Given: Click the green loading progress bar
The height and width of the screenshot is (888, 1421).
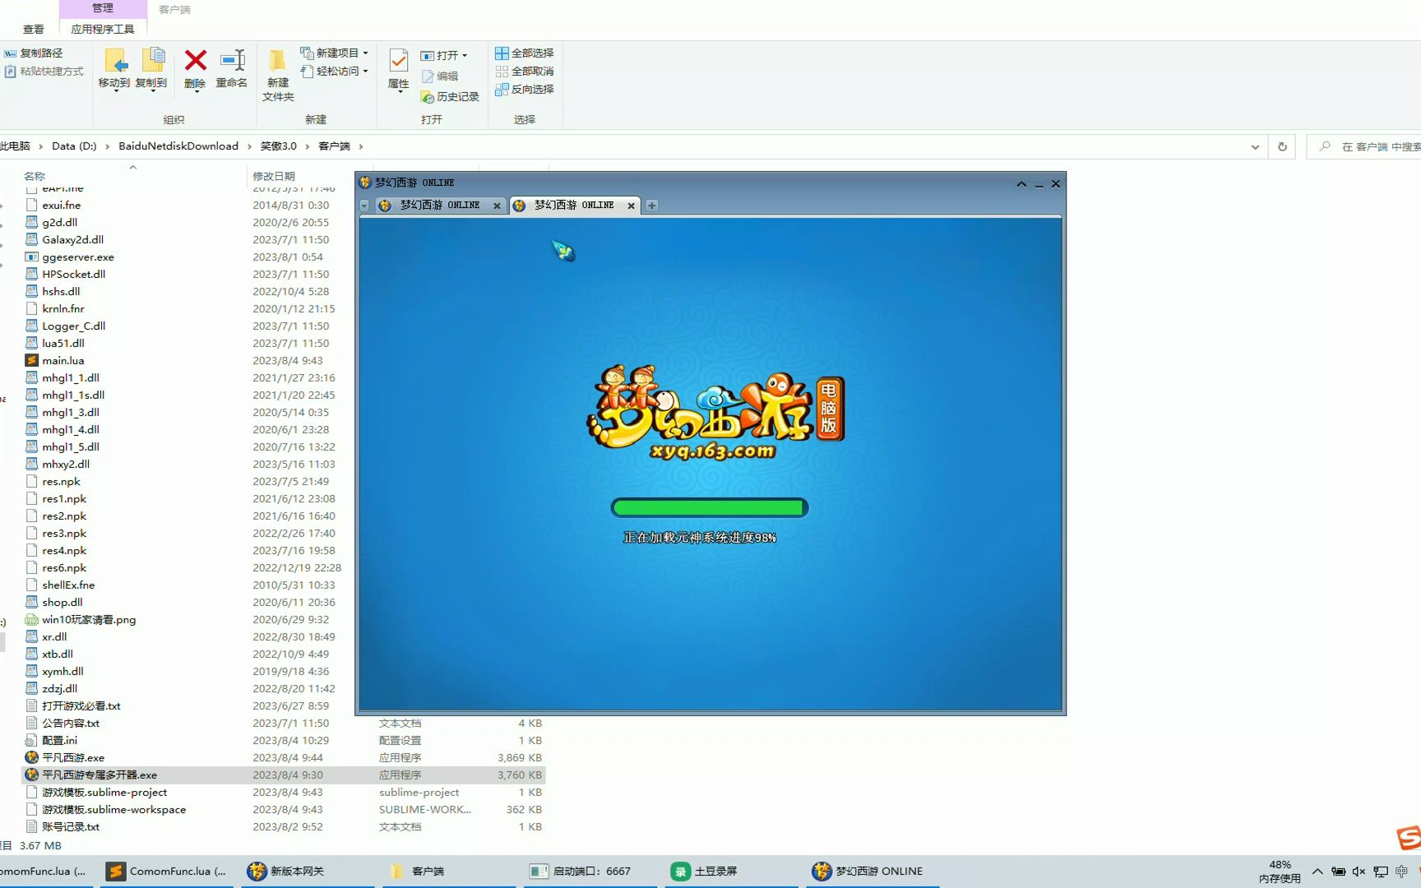Looking at the screenshot, I should [x=710, y=508].
